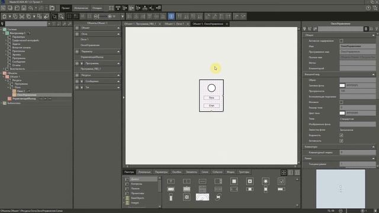
Task: Open the tree search dropdown arrow
Action: coord(49,24)
